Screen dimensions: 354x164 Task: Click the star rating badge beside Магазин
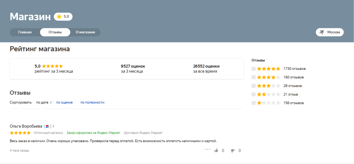[x=63, y=17]
